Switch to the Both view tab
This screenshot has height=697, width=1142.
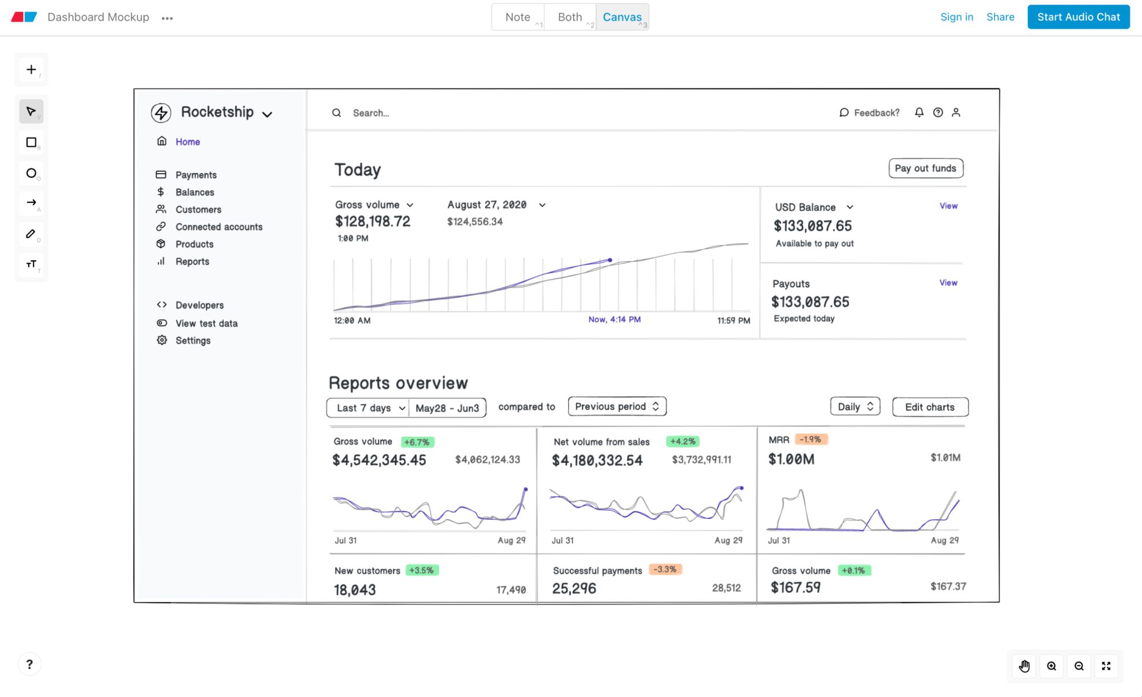570,17
